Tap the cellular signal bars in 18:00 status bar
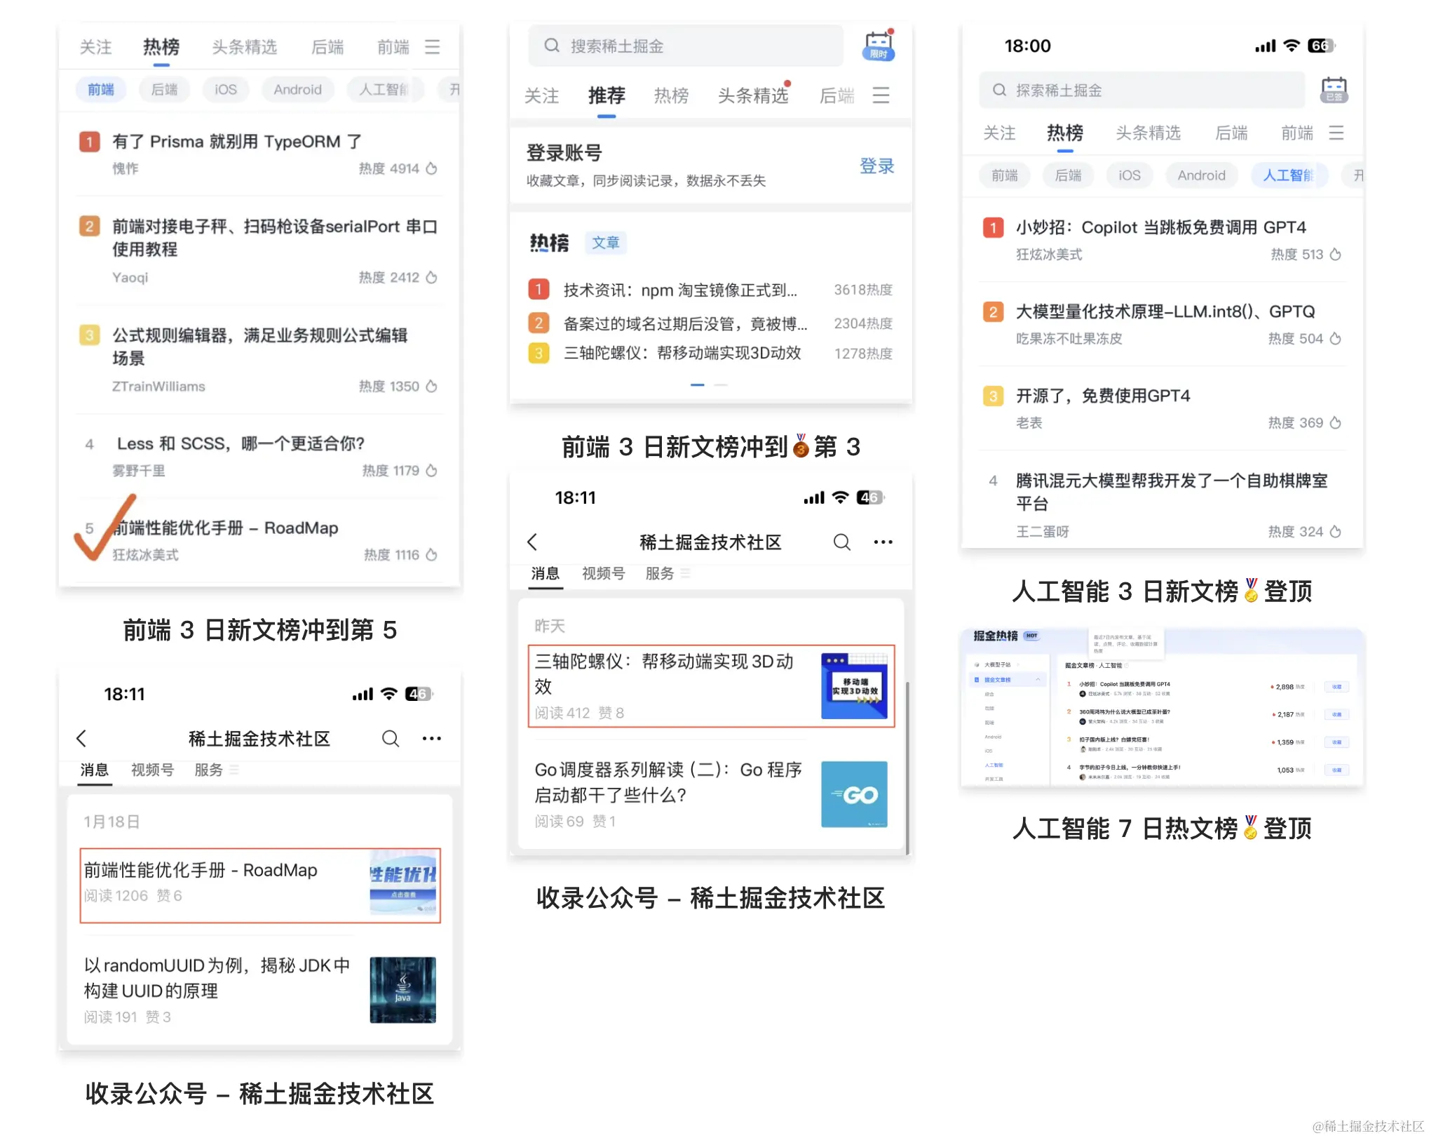 click(x=1266, y=46)
